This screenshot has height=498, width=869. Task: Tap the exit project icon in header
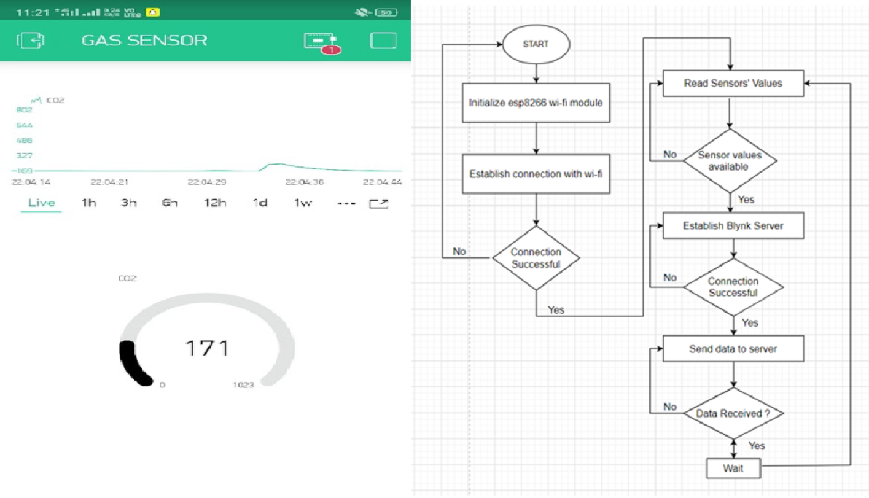[x=30, y=41]
